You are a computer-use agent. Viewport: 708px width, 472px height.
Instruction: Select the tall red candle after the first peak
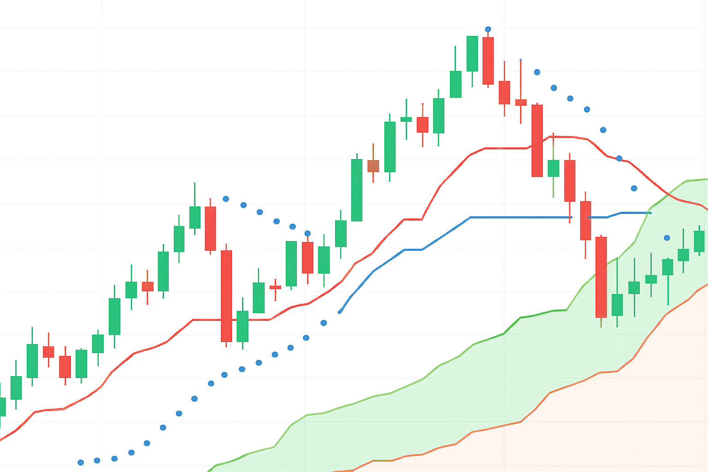click(226, 295)
